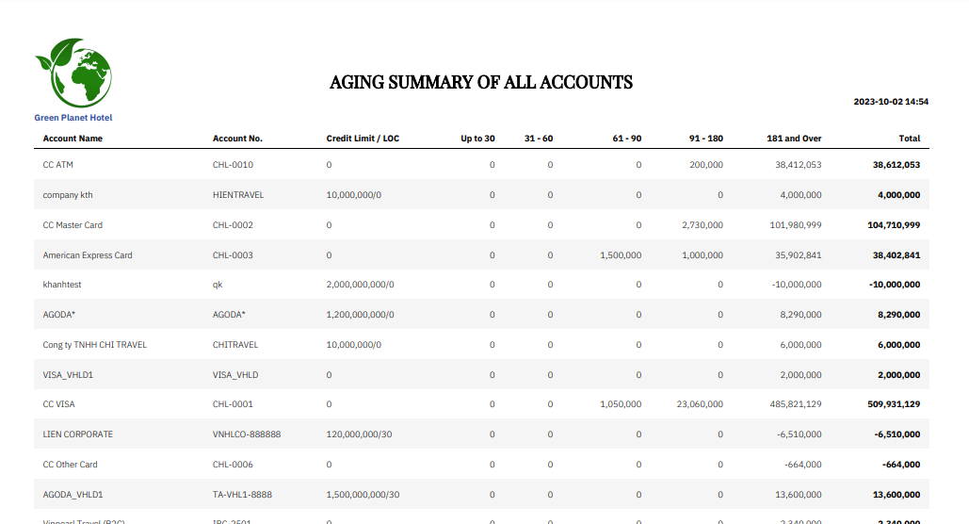Screen dimensions: 969x524
Task: Click the CC VISA total 509,931,129
Action: (893, 404)
